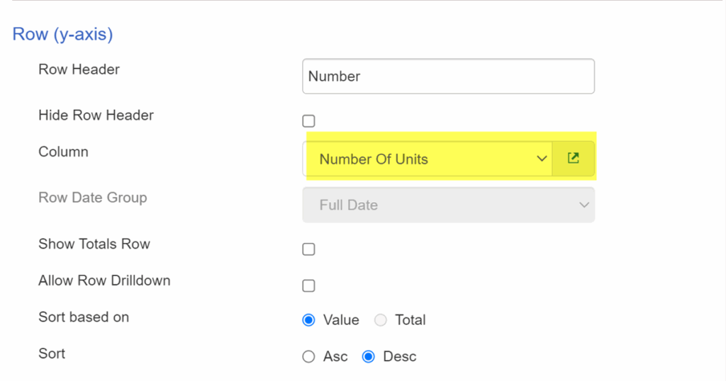
Task: Click the Allow Row Drilldown label text
Action: (x=104, y=280)
